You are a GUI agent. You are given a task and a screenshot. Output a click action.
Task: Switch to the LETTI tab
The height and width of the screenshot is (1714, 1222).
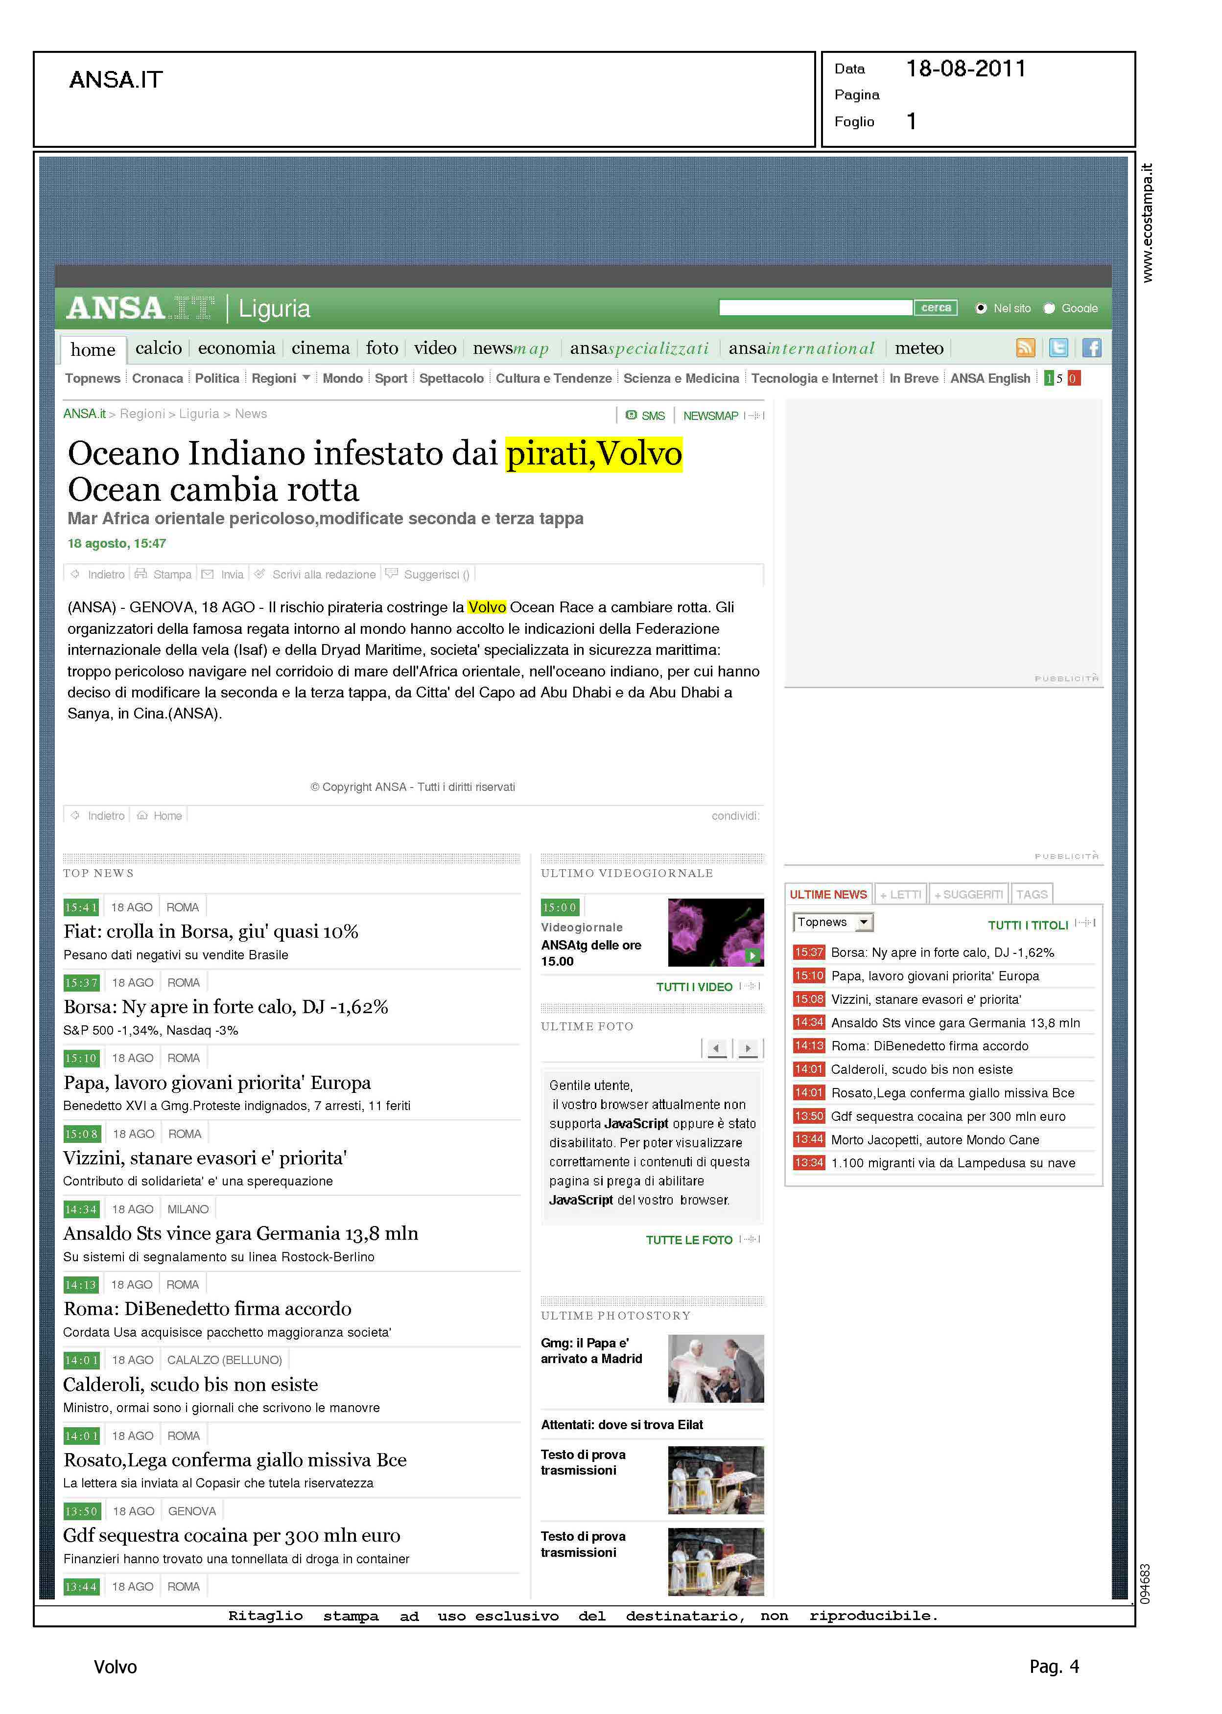(x=901, y=894)
